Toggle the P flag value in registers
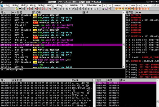159x107 pixels. point(129,42)
